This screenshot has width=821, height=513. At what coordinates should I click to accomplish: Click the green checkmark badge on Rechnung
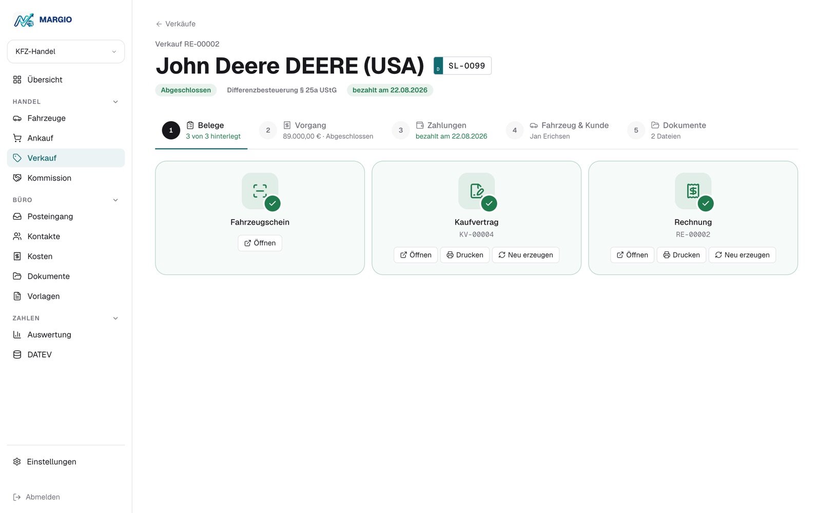[x=706, y=204]
